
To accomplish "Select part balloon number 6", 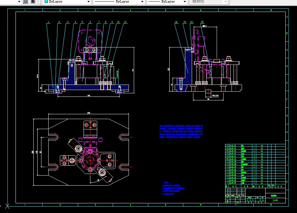I will pos(90,22).
